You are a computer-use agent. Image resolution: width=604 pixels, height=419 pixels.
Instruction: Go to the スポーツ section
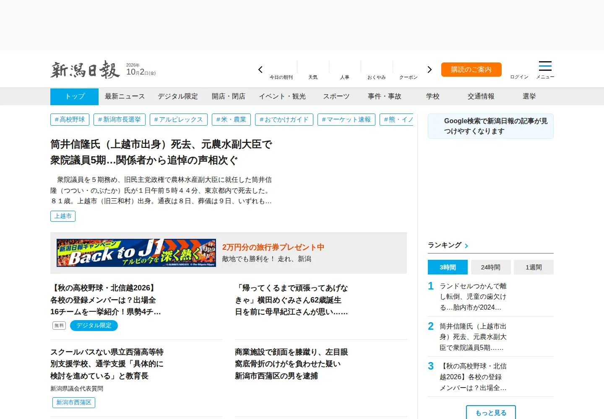[x=336, y=96]
